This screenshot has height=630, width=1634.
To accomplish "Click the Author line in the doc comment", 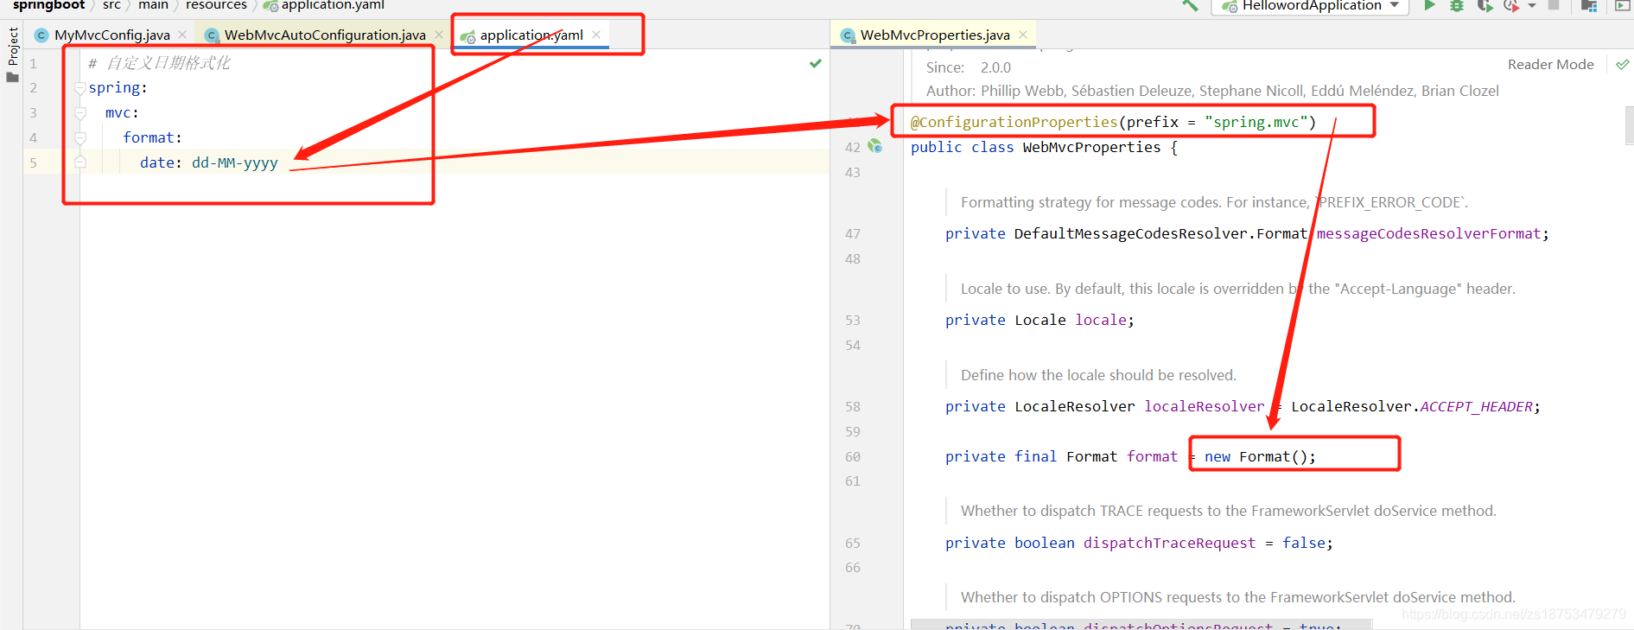I will click(1212, 92).
